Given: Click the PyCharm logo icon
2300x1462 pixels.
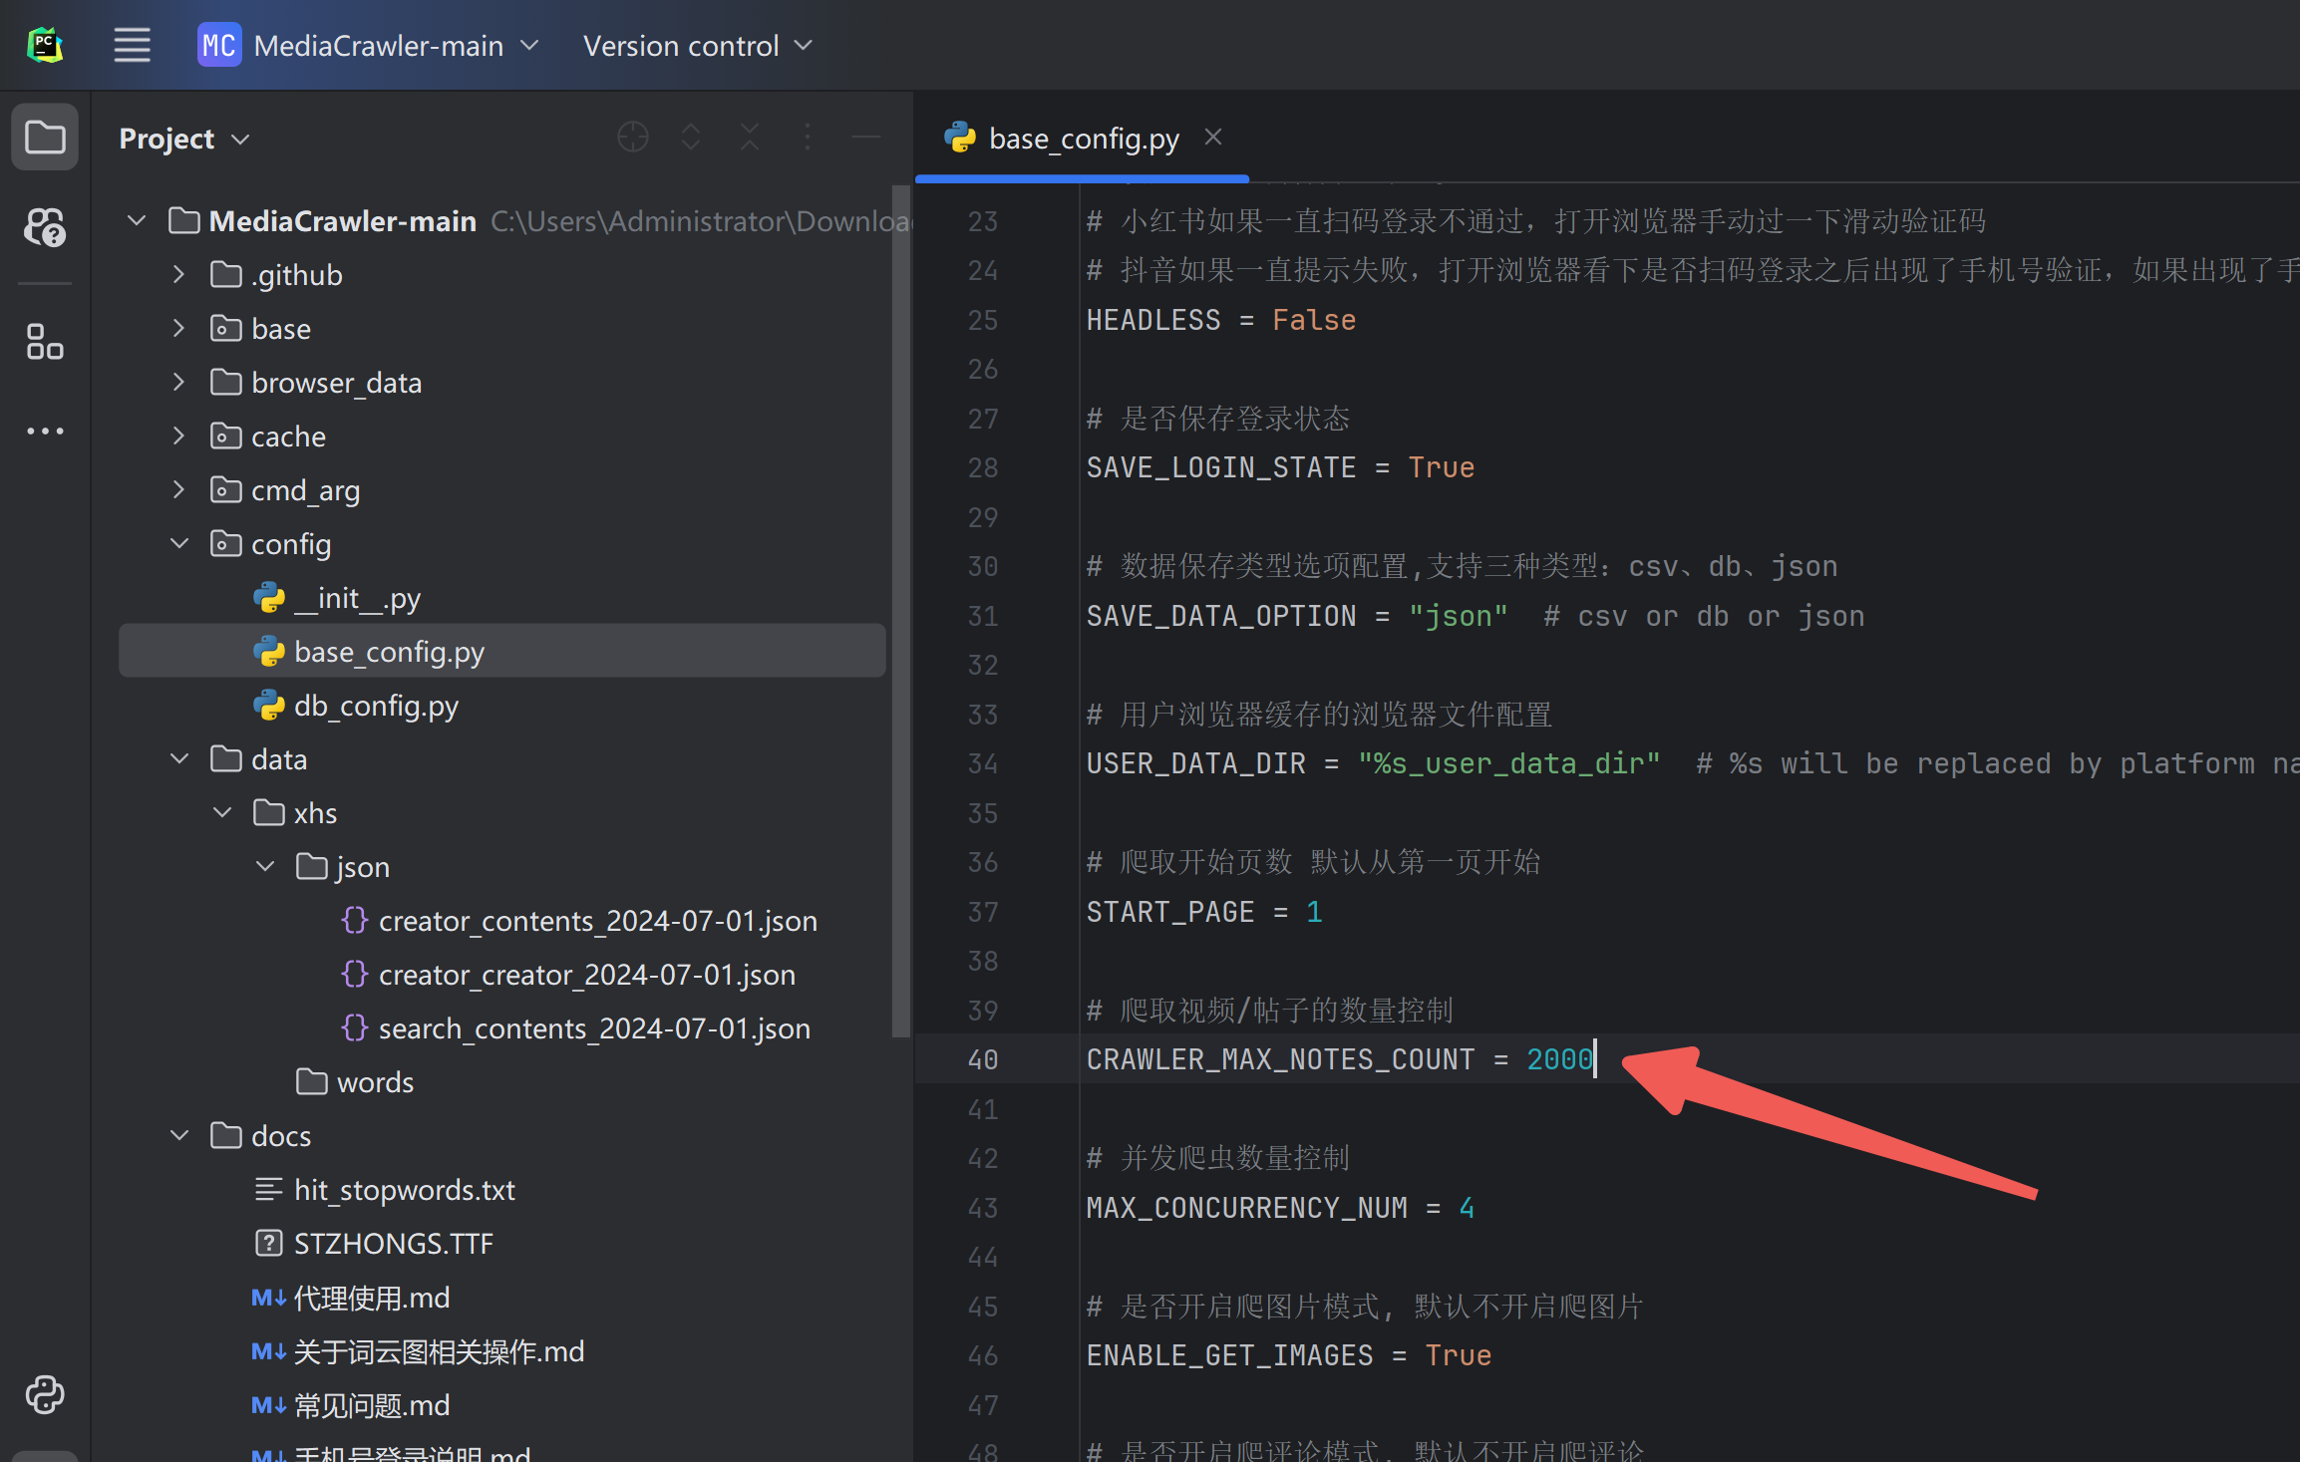Looking at the screenshot, I should (x=45, y=45).
